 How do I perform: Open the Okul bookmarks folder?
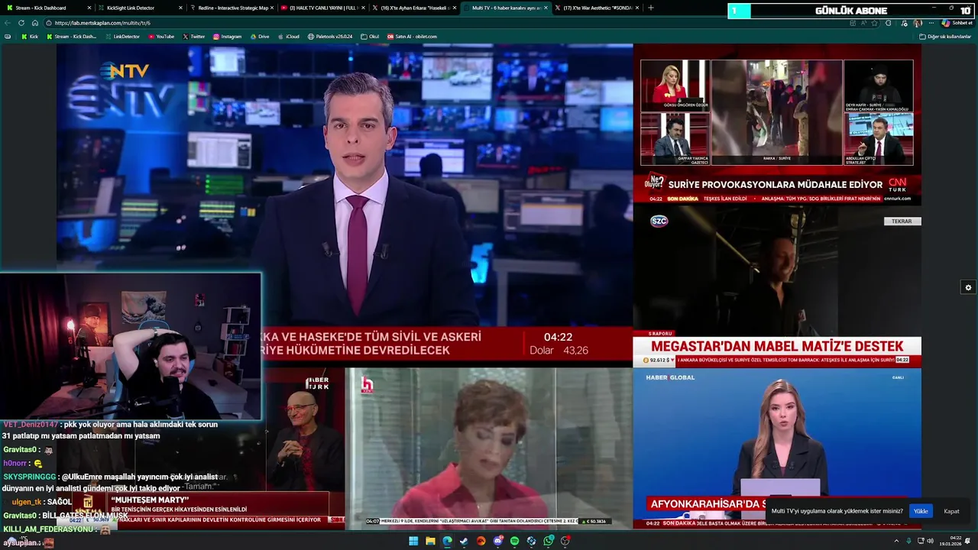[x=370, y=37]
